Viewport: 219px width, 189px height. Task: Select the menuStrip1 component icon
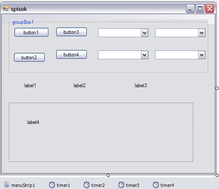[x=7, y=185]
